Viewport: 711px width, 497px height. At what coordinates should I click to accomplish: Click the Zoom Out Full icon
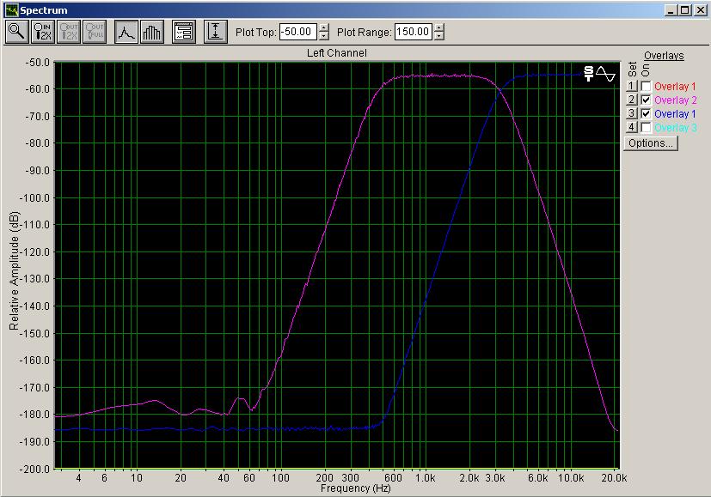pos(95,32)
